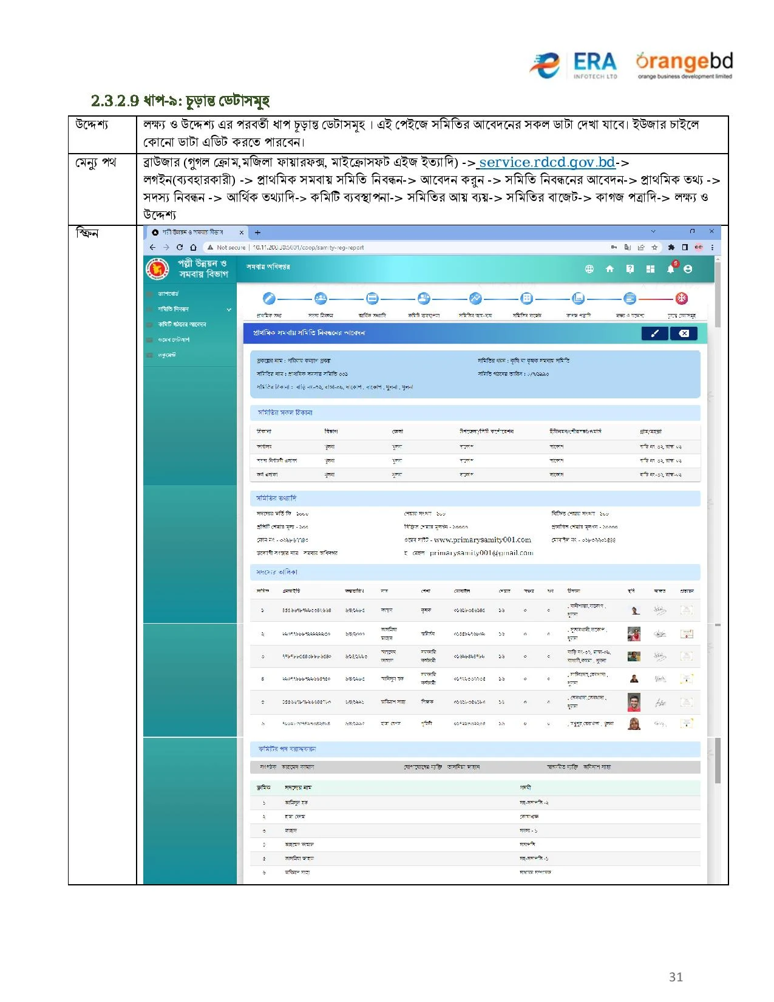Viewport: 774px width, 1002px height.
Task: Open the Chrome three-dot menu
Action: pyautogui.click(x=712, y=247)
